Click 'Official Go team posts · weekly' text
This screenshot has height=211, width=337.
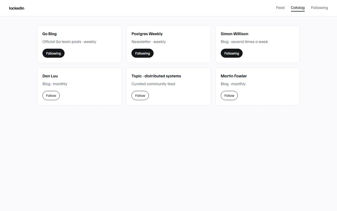pos(69,42)
